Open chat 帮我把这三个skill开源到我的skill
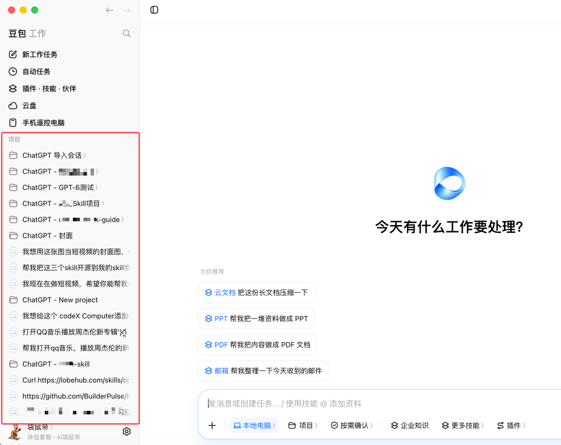The width and height of the screenshot is (561, 445). (x=70, y=268)
